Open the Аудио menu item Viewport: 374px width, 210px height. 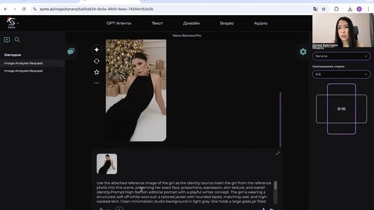261,23
